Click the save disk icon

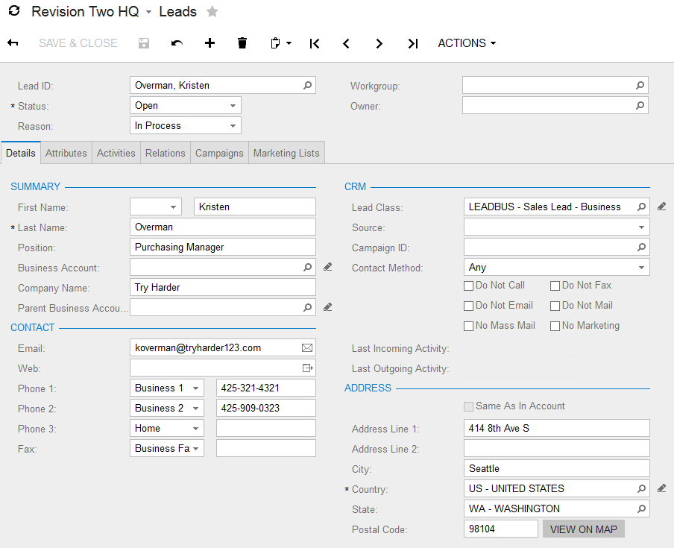pyautogui.click(x=144, y=43)
